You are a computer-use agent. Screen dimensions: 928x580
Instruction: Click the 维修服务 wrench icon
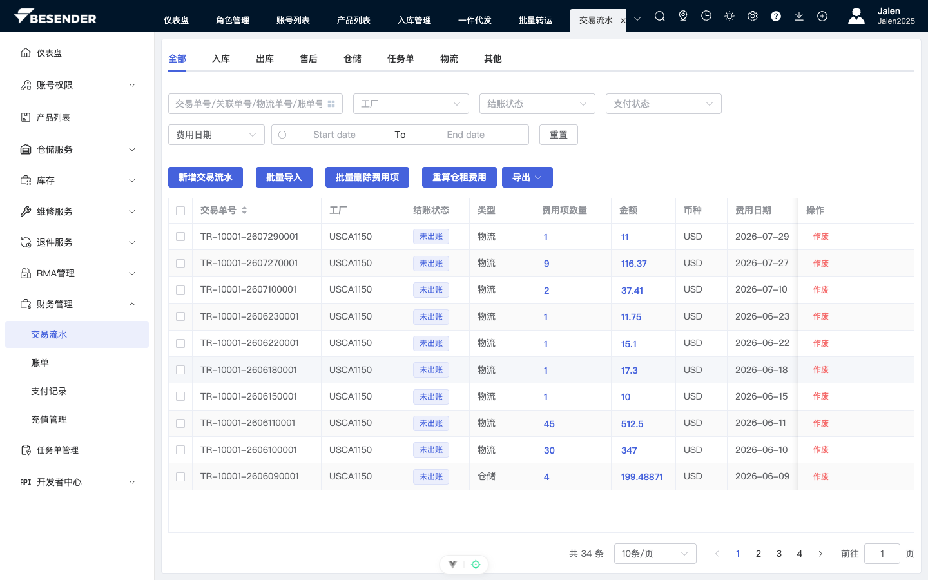click(26, 211)
